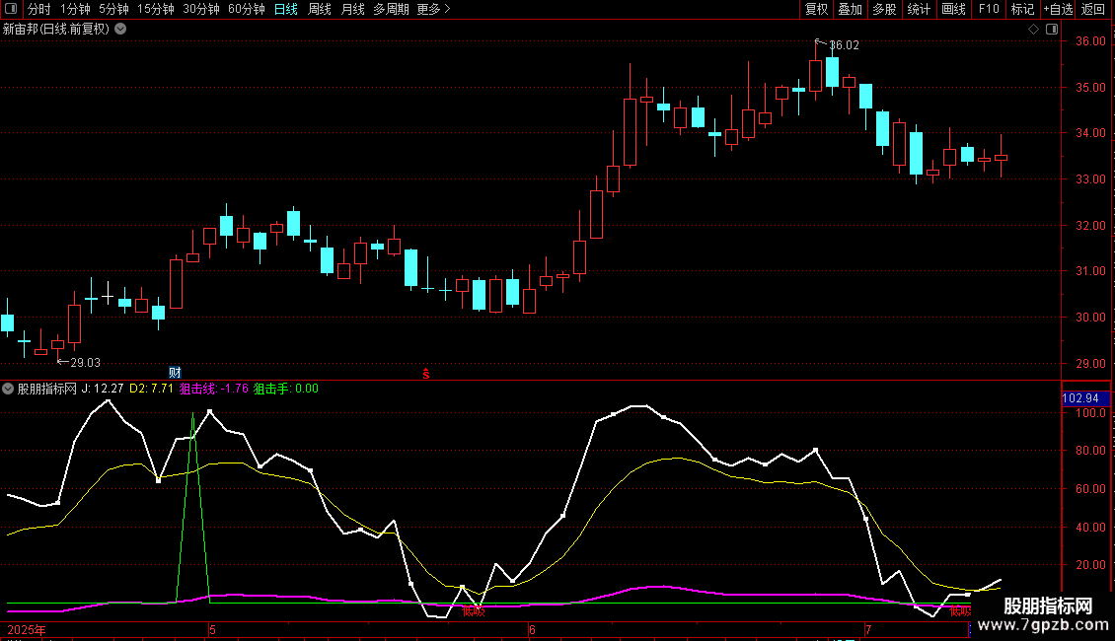Open the 多股 multi-stock view
Image resolution: width=1115 pixels, height=641 pixels.
coord(884,9)
